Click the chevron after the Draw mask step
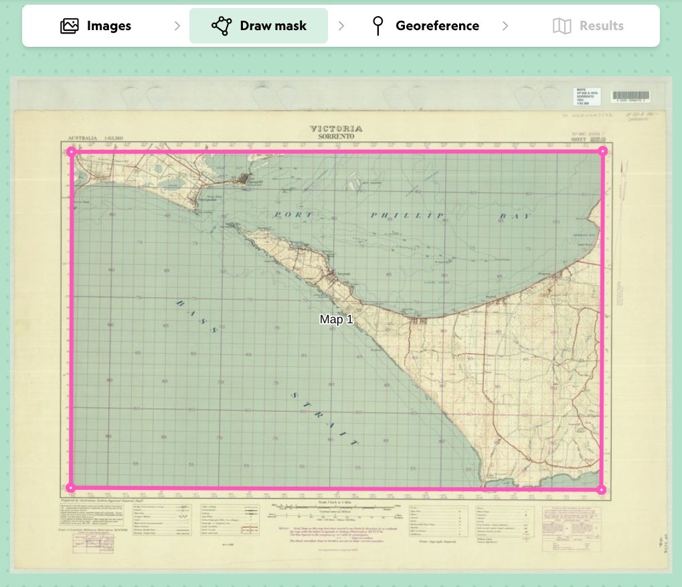Image resolution: width=682 pixels, height=587 pixels. coord(341,26)
